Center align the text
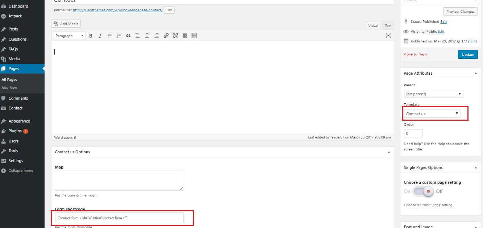 [147, 36]
